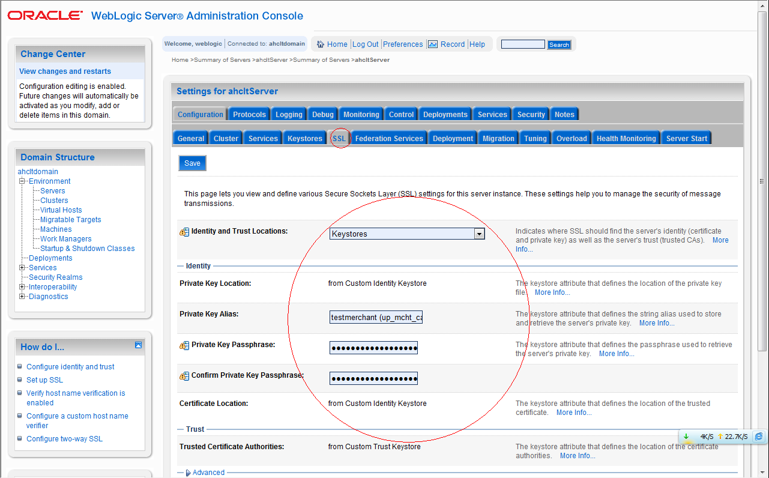
Task: Click the warning icon beside Identity and Trust Locations
Action: pyautogui.click(x=184, y=232)
